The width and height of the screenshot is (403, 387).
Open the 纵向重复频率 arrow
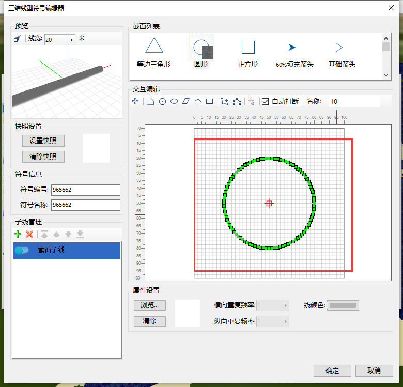tap(286, 321)
